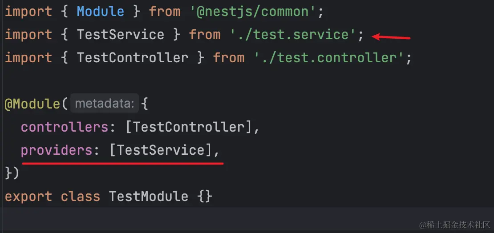Select the TestModule class name
The image size is (494, 233).
(x=148, y=197)
